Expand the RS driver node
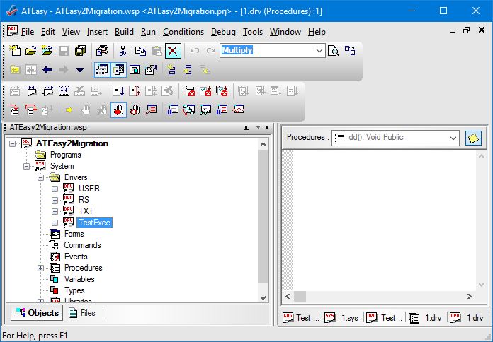 point(55,200)
